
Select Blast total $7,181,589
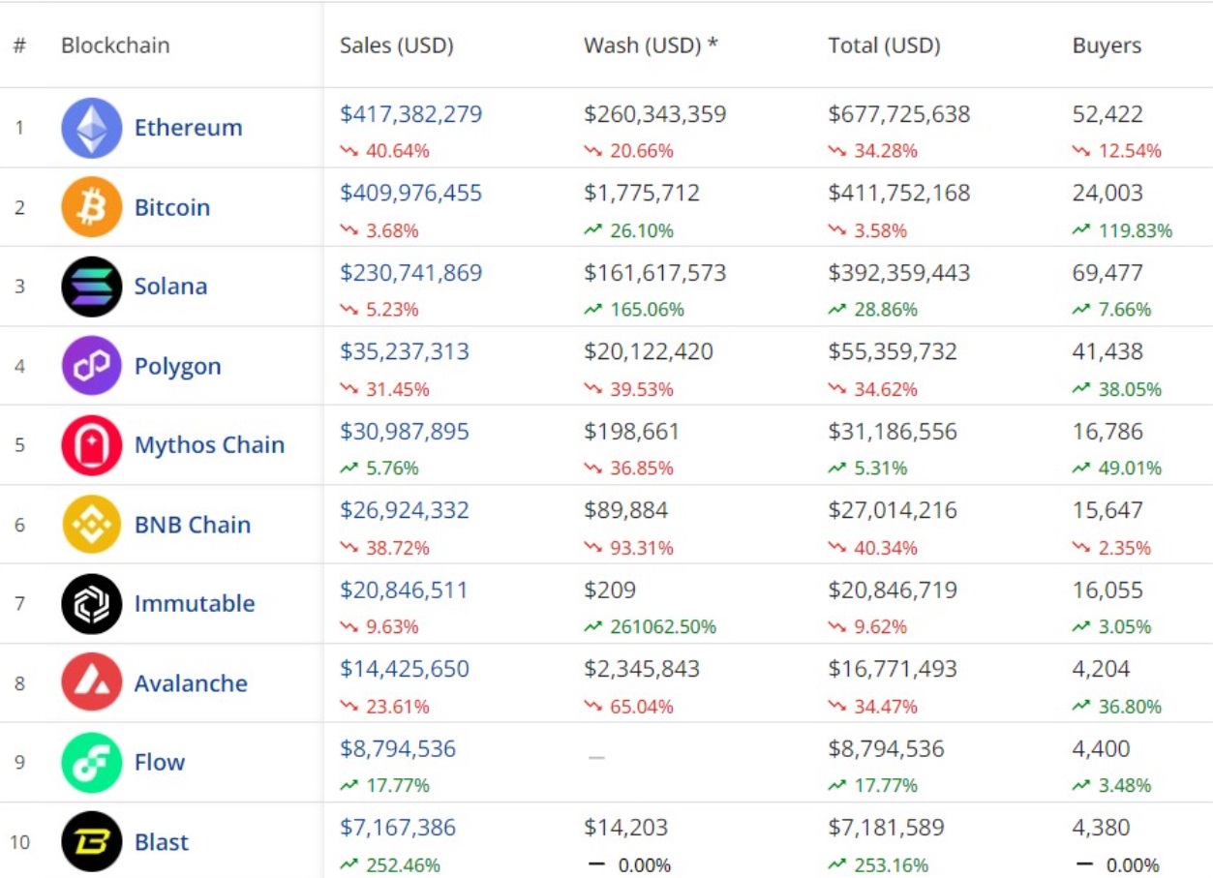[x=887, y=829]
